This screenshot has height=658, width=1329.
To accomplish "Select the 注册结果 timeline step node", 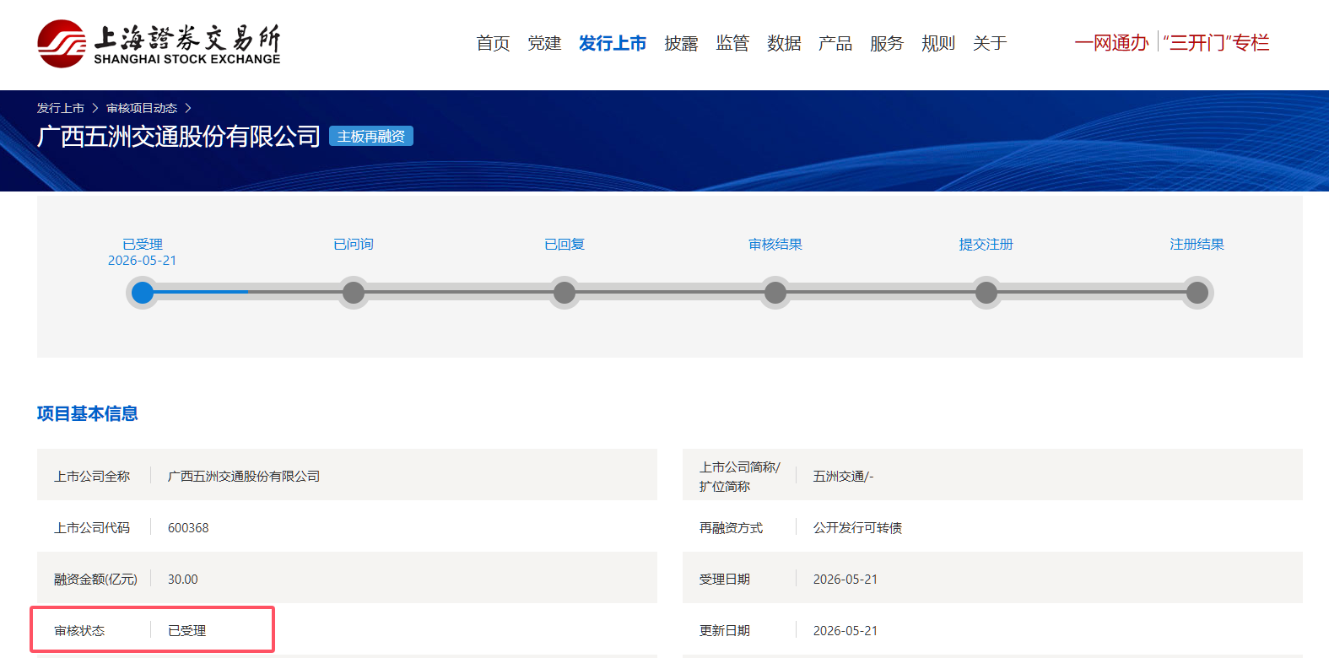I will tap(1197, 293).
